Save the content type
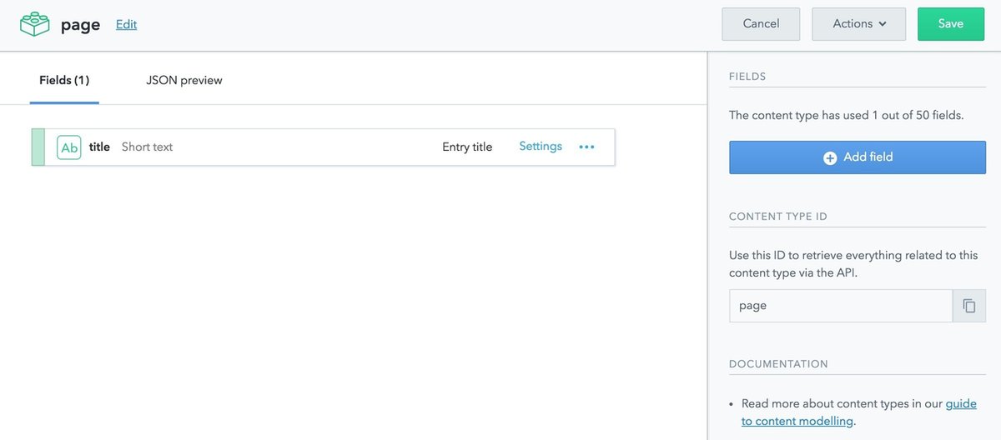This screenshot has width=1001, height=440. [x=950, y=24]
